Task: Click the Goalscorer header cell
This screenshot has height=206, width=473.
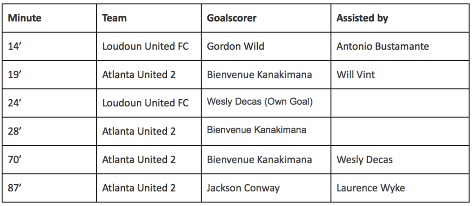Action: click(x=266, y=18)
